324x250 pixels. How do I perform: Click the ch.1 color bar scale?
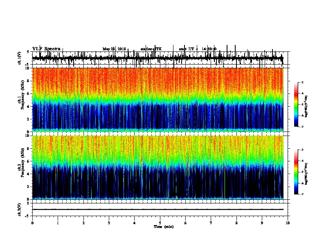click(296, 105)
